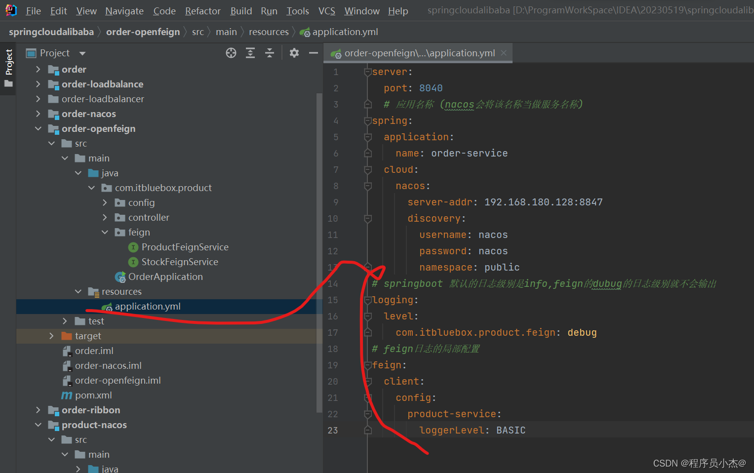Click the Project panel vertical scrollbar
The image size is (754, 473).
[319, 252]
